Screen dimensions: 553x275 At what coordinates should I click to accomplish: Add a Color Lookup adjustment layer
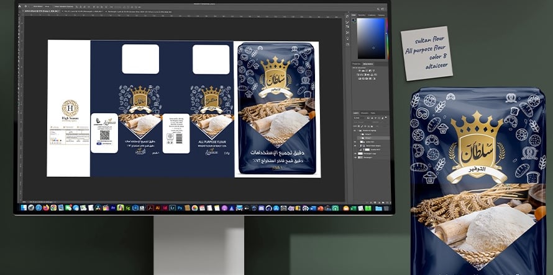coord(375,75)
